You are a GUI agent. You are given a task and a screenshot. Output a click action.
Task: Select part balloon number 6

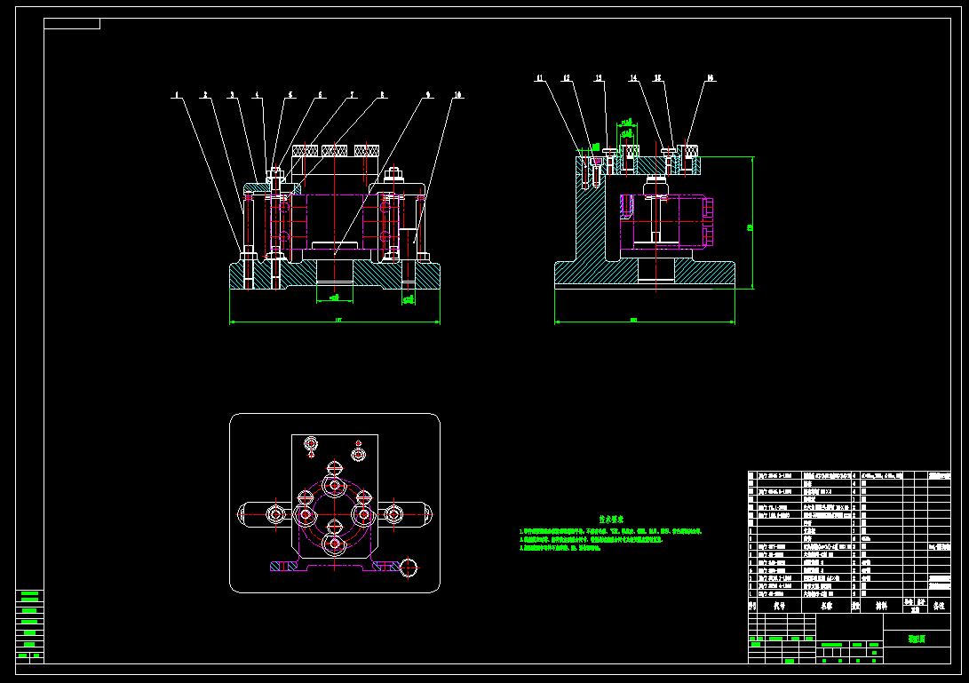320,95
